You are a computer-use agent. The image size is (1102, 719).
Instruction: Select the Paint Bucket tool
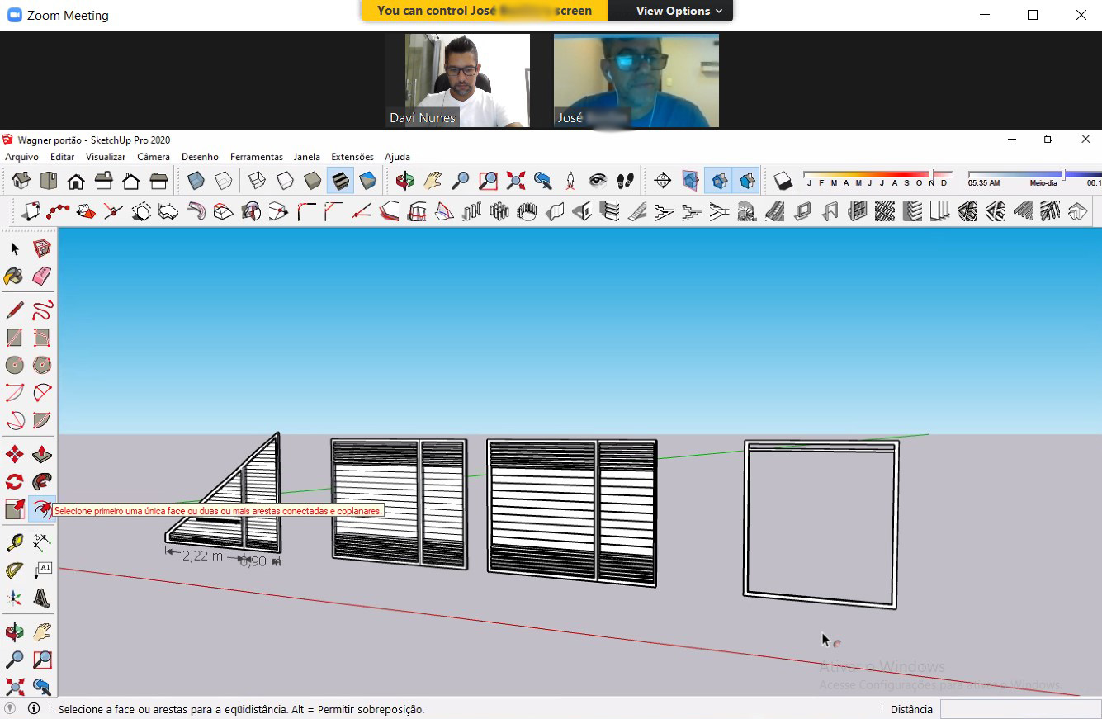click(x=14, y=276)
